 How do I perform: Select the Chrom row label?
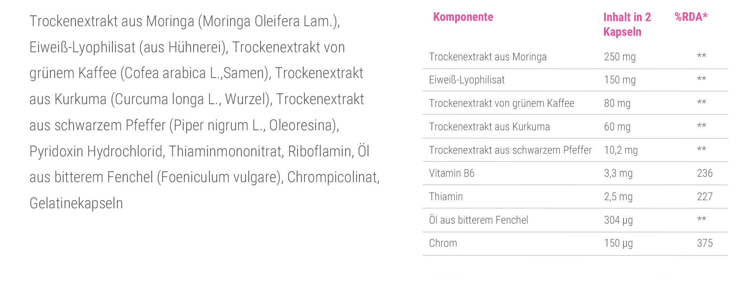pos(443,243)
